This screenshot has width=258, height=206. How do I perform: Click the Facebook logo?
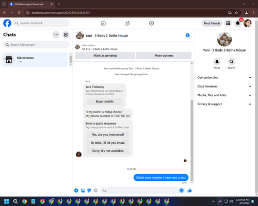coord(7,23)
